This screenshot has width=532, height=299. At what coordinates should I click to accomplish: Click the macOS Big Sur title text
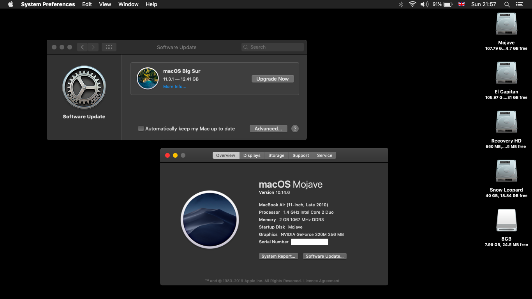pos(182,71)
